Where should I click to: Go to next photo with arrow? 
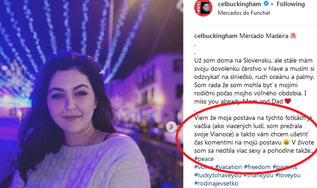pos(171,127)
